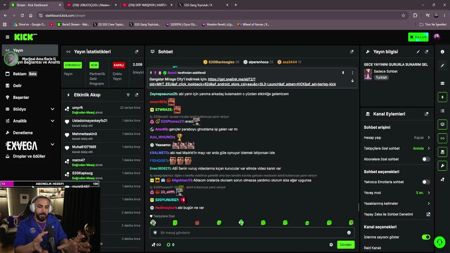450x253 pixels.
Task: Click the Gönder send button
Action: 346,245
